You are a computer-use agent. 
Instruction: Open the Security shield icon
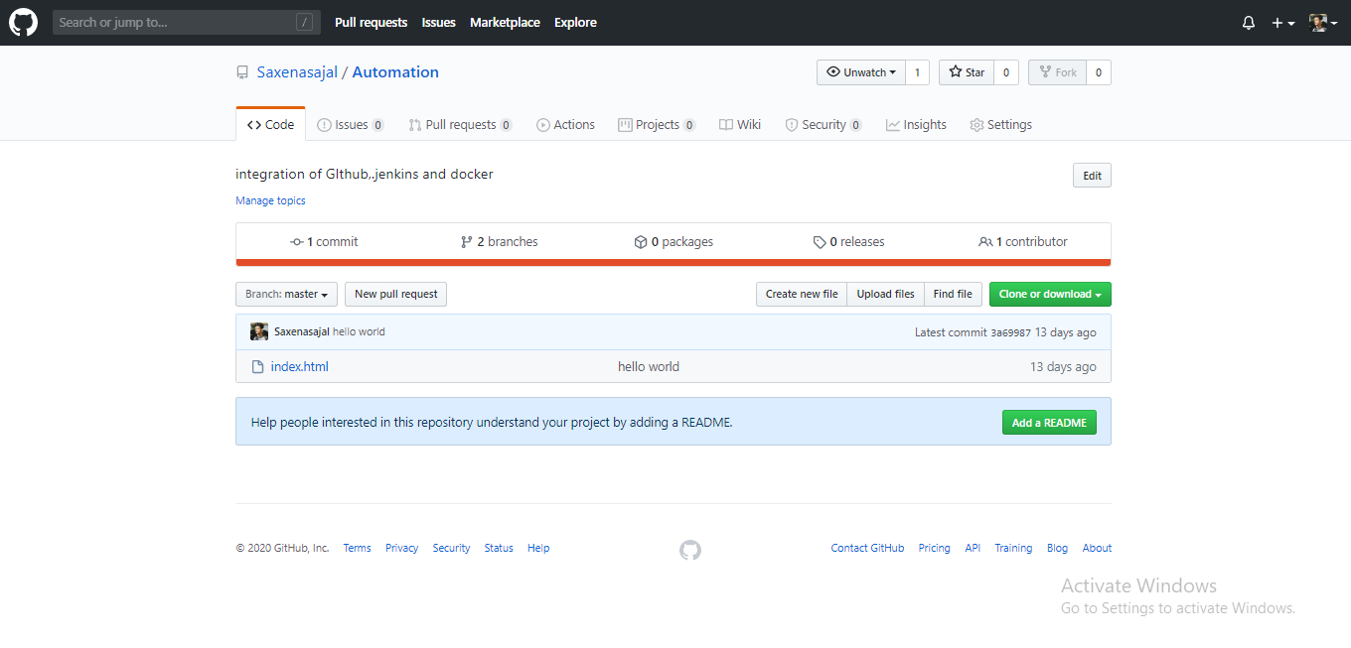792,124
